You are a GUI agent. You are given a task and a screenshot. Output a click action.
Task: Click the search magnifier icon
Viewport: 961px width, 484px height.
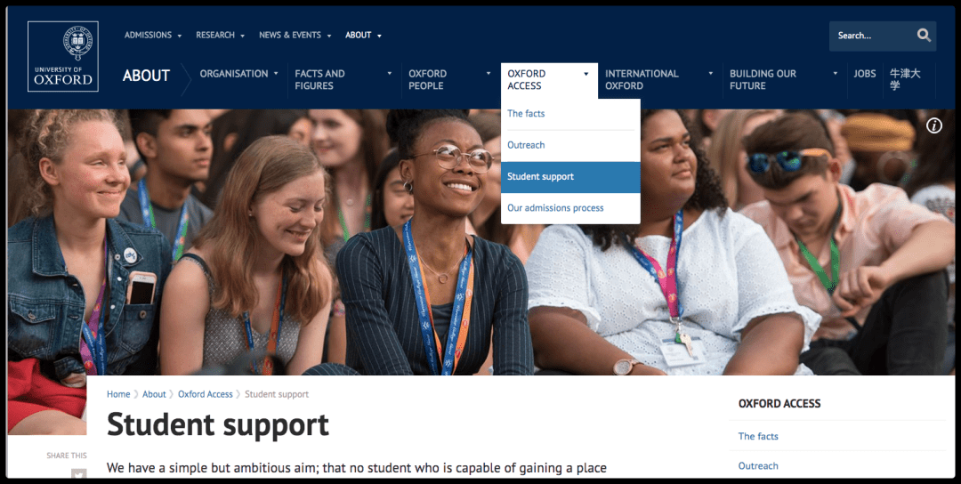pyautogui.click(x=924, y=36)
